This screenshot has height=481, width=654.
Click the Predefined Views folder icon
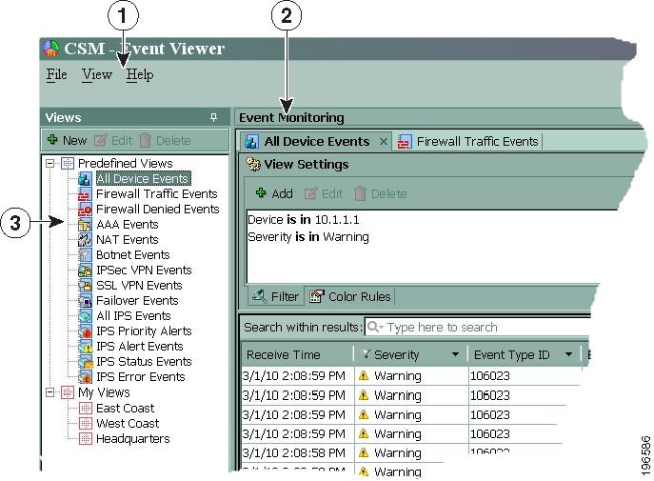tap(68, 163)
